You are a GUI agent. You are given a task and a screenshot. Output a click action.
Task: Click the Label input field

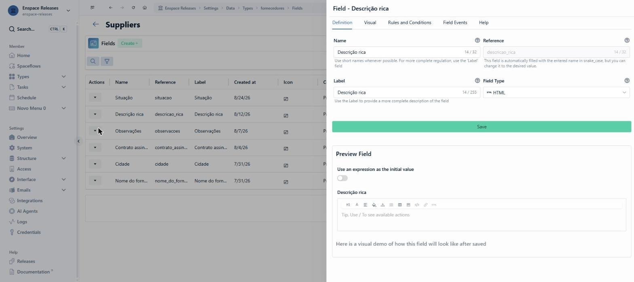pyautogui.click(x=407, y=93)
